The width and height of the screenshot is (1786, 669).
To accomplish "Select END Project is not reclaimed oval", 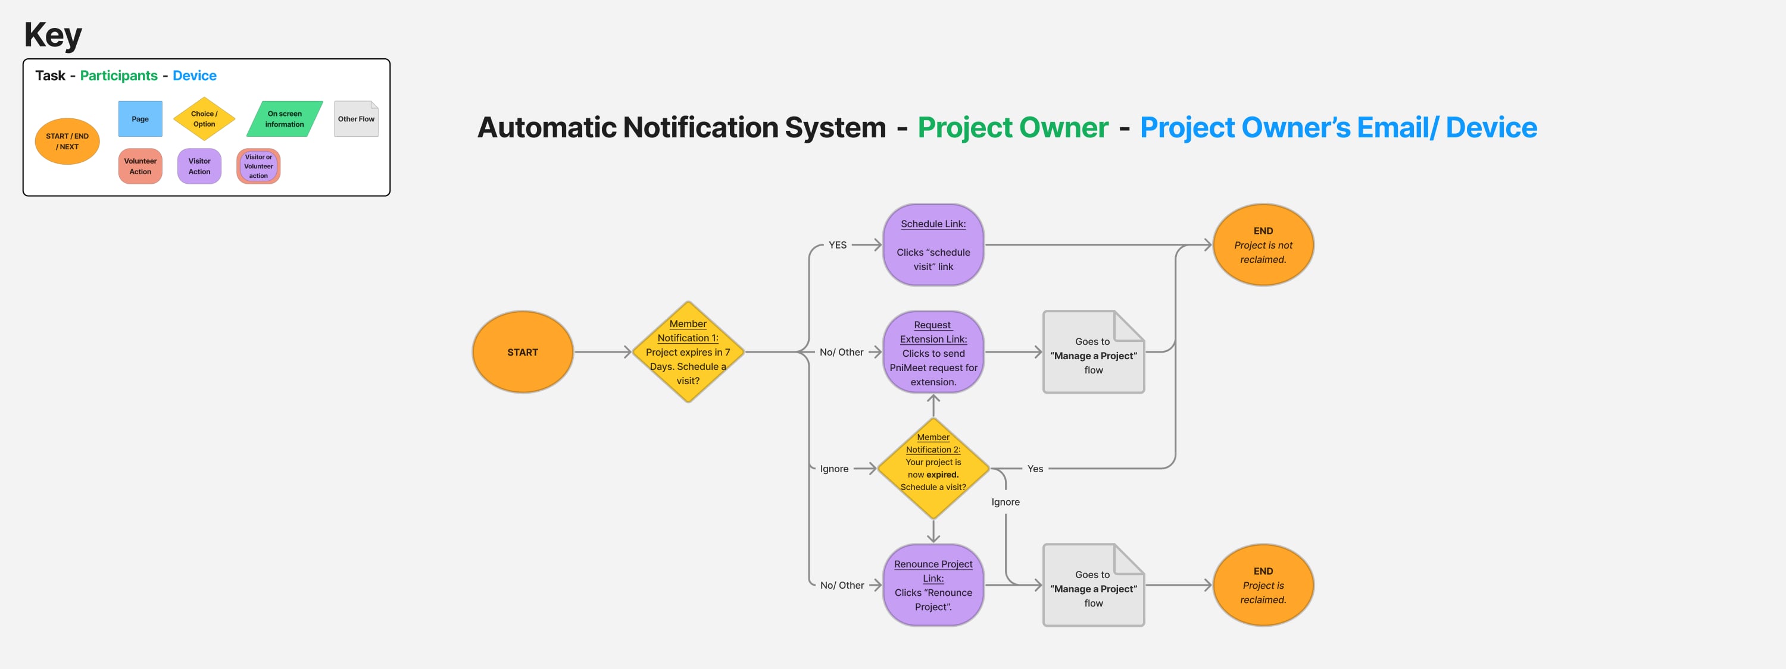I will click(1263, 244).
